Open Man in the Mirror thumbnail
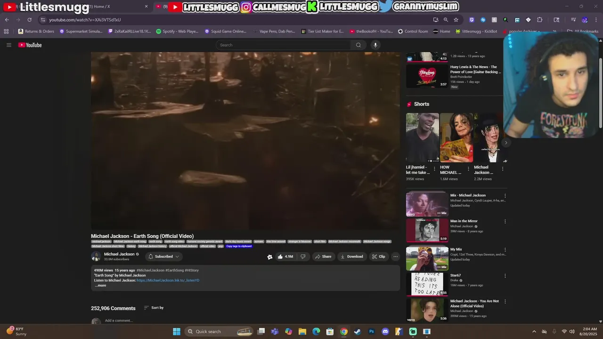Screen dimensions: 603x339 point(427,230)
